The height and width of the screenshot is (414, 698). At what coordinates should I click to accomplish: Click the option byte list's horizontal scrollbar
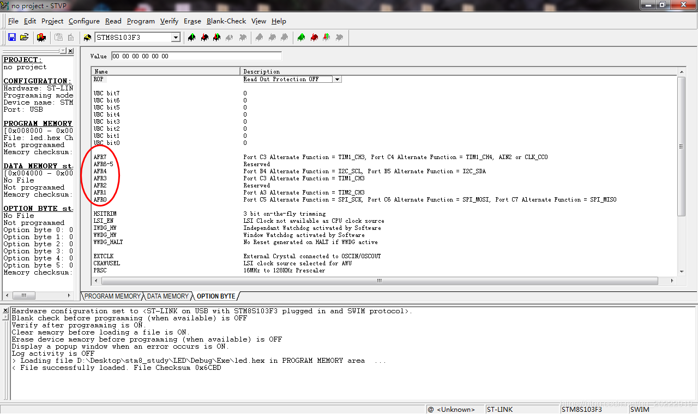pos(379,281)
